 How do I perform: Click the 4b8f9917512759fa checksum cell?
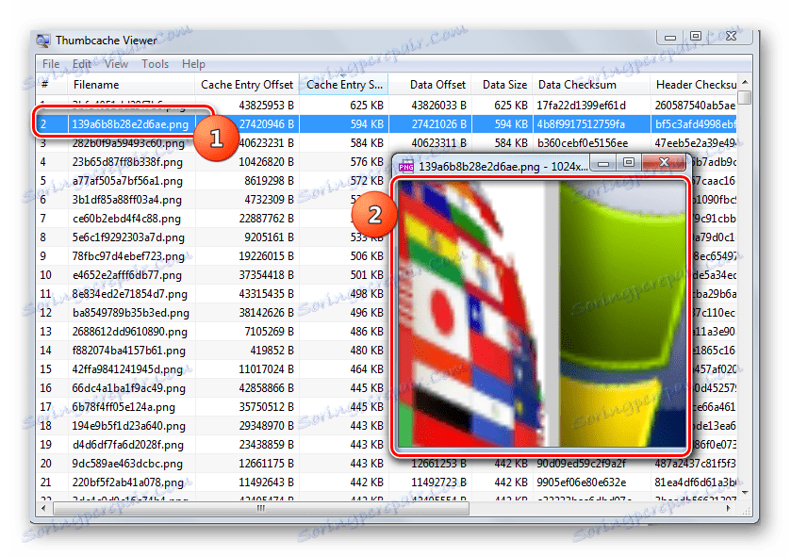point(581,124)
